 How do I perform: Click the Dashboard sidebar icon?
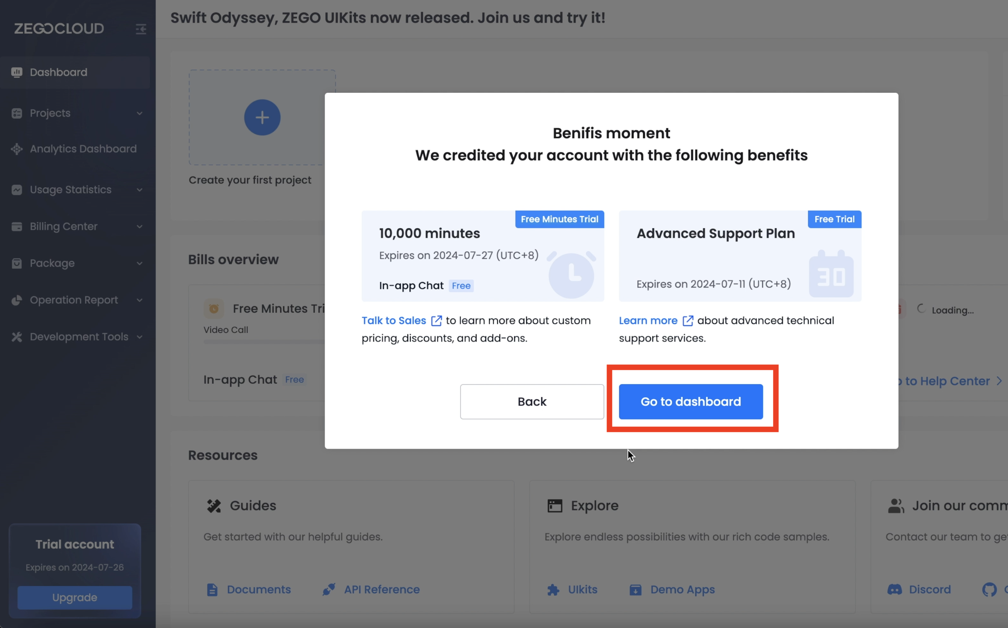coord(17,72)
